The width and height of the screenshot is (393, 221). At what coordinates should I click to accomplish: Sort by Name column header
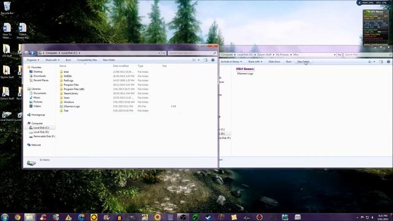pos(63,66)
